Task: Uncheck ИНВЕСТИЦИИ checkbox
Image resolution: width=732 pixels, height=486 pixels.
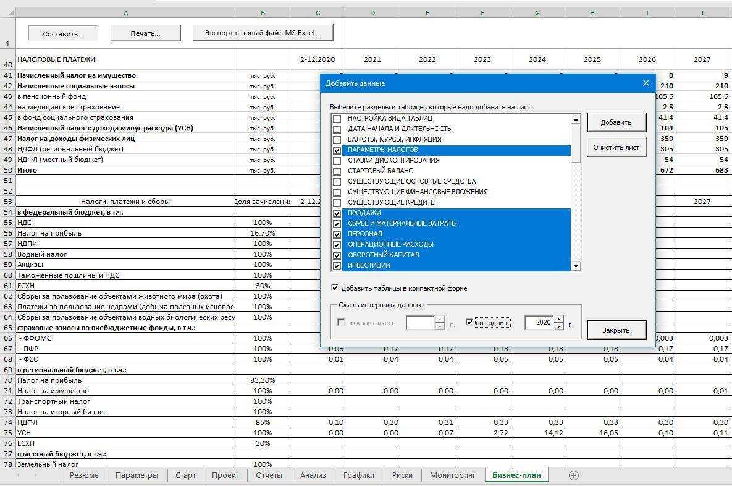Action: [337, 266]
